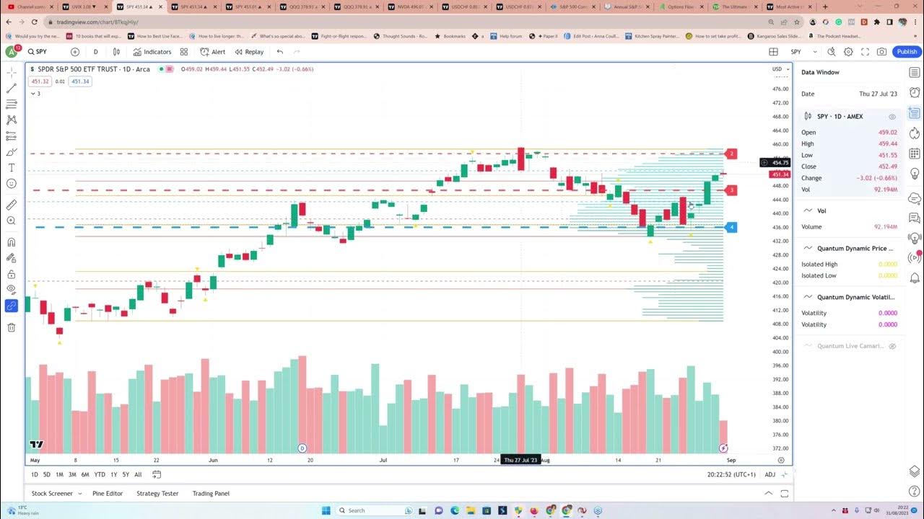
Task: Open the patterns drawing tool
Action: click(x=12, y=120)
